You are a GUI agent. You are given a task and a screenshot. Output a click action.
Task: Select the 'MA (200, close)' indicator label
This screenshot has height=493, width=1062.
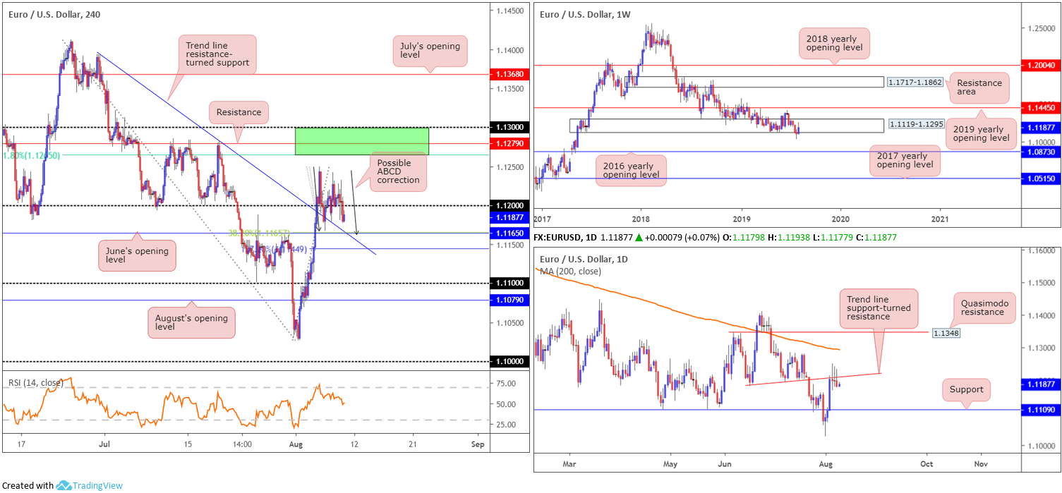(x=571, y=271)
